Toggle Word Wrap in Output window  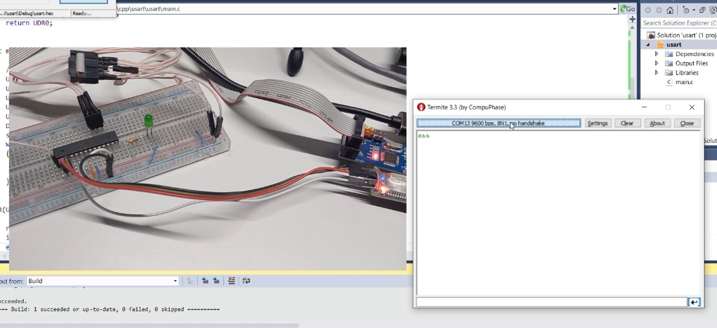pyautogui.click(x=246, y=281)
